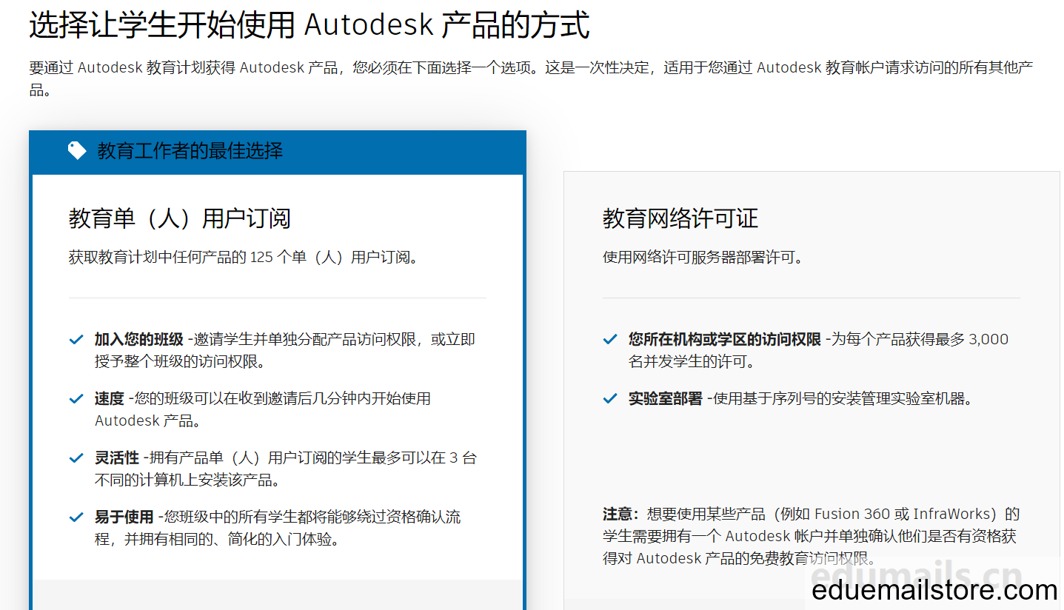This screenshot has width=1064, height=610.
Task: Click the checkmark beside 实验室部署
Action: 610,399
